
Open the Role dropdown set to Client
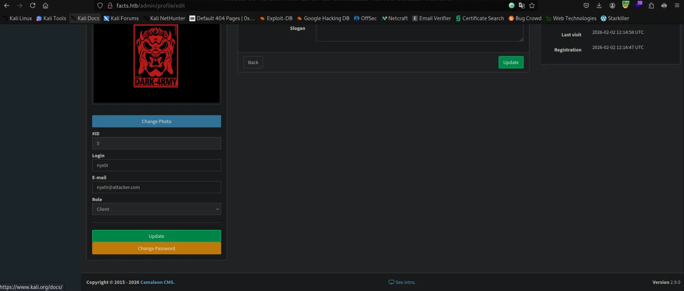coord(157,209)
